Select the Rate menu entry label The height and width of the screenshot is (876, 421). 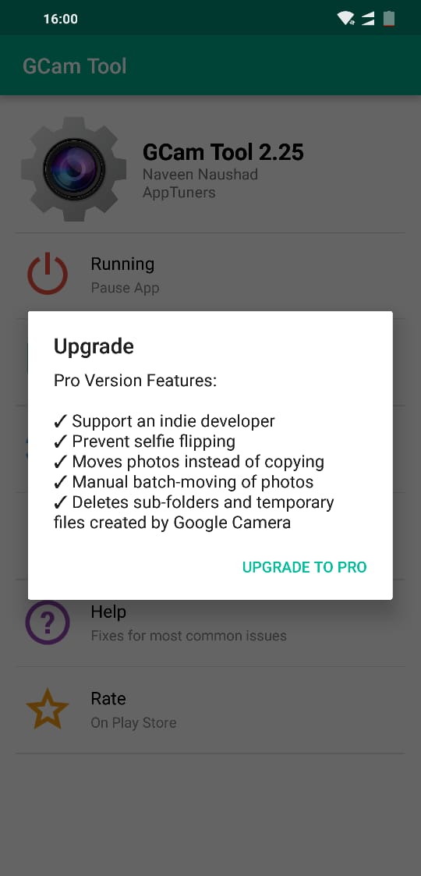click(108, 698)
